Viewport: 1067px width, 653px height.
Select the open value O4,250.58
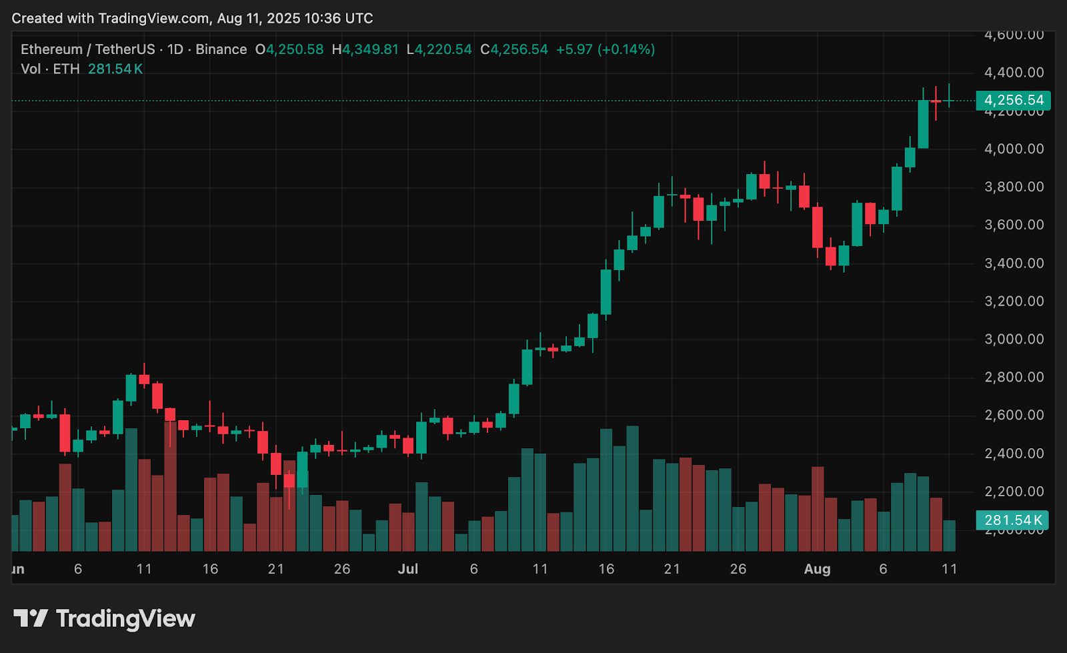pyautogui.click(x=289, y=49)
